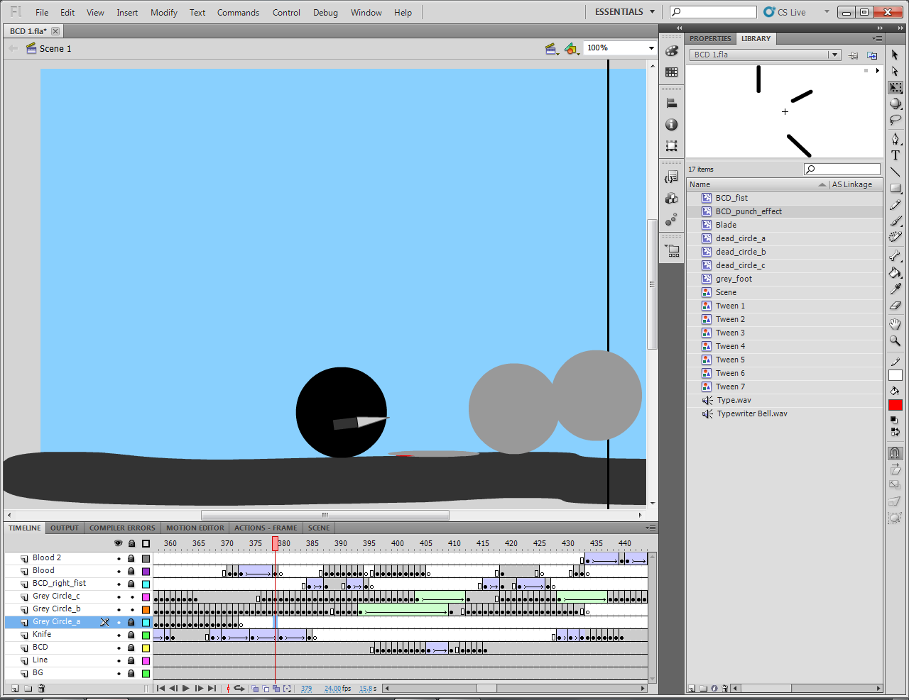The image size is (909, 700).
Task: Select the Eyedropper tool
Action: click(x=895, y=289)
